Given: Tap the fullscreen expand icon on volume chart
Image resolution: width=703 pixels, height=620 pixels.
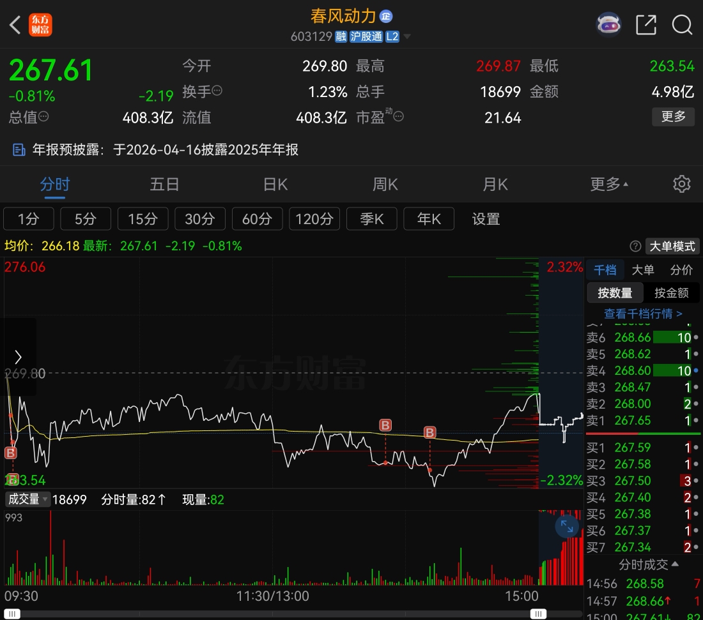Looking at the screenshot, I should tap(567, 526).
